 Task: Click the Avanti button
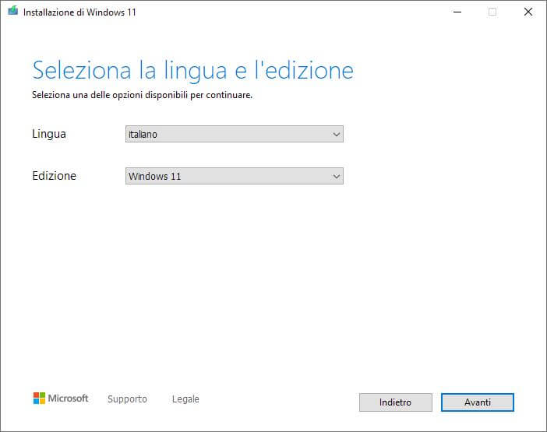[x=477, y=402]
